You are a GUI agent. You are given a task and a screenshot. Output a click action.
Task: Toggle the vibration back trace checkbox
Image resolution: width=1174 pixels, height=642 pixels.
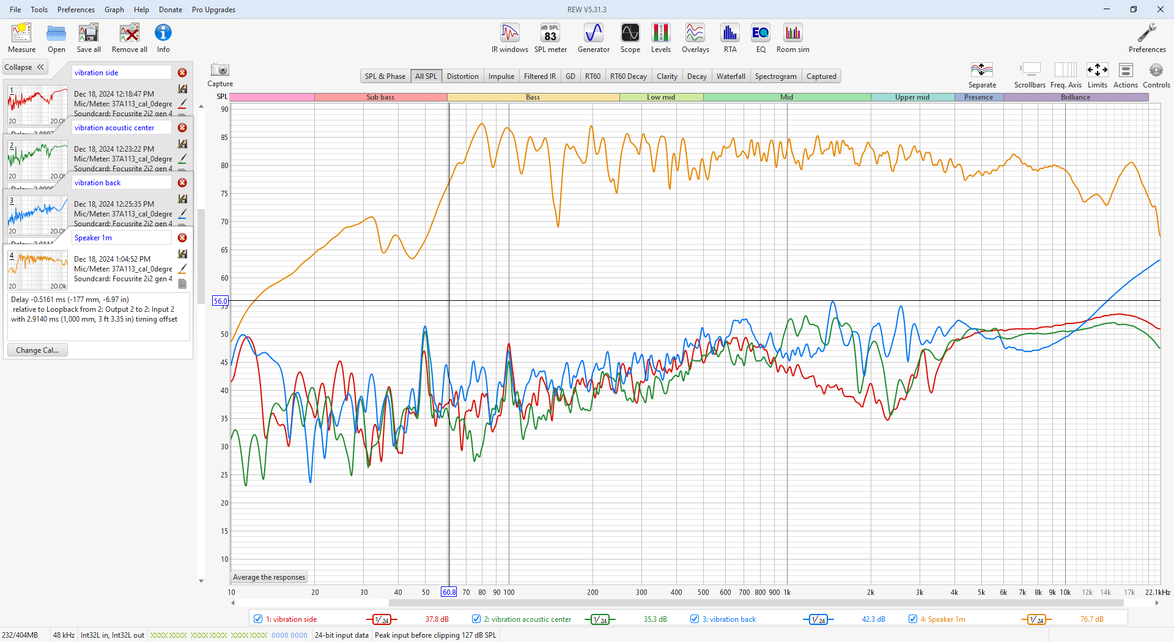(x=695, y=619)
